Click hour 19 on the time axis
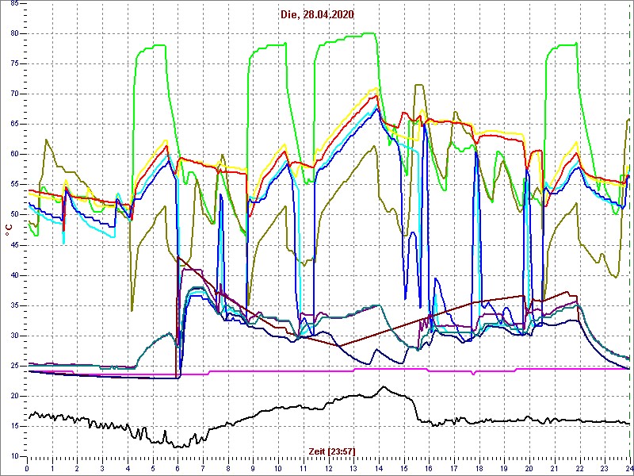The height and width of the screenshot is (476, 634). coord(503,468)
